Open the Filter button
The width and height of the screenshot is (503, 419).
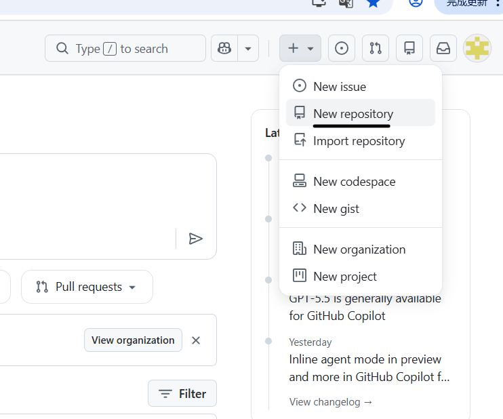182,393
